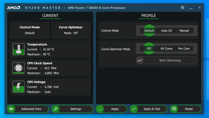The width and height of the screenshot is (209, 118).
Task: Click the Control Mode Default card
Action: coord(30,30)
